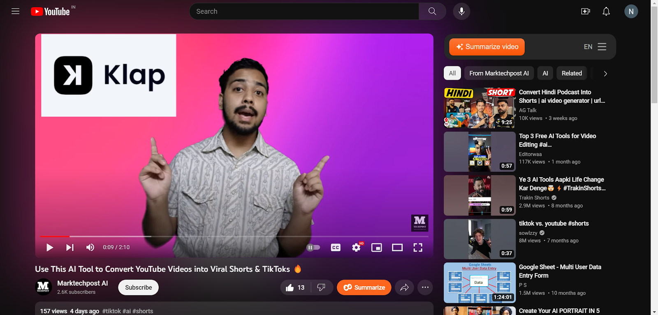Open Google Sheet video thumbnail
This screenshot has width=658, height=315.
pos(480,283)
